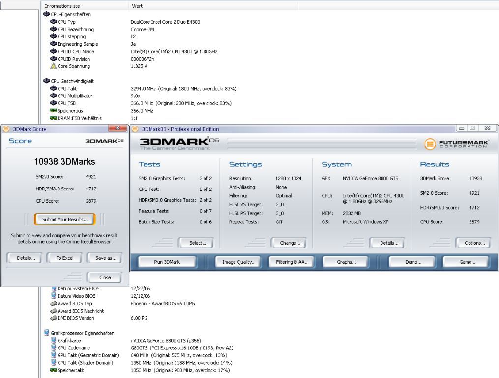
Task: Click the 3DMark06 title bar orange icon
Action: pyautogui.click(x=135, y=129)
